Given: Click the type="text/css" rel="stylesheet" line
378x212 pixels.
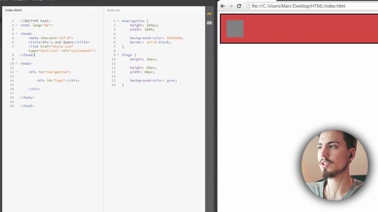Looking at the screenshot, I should (62, 51).
